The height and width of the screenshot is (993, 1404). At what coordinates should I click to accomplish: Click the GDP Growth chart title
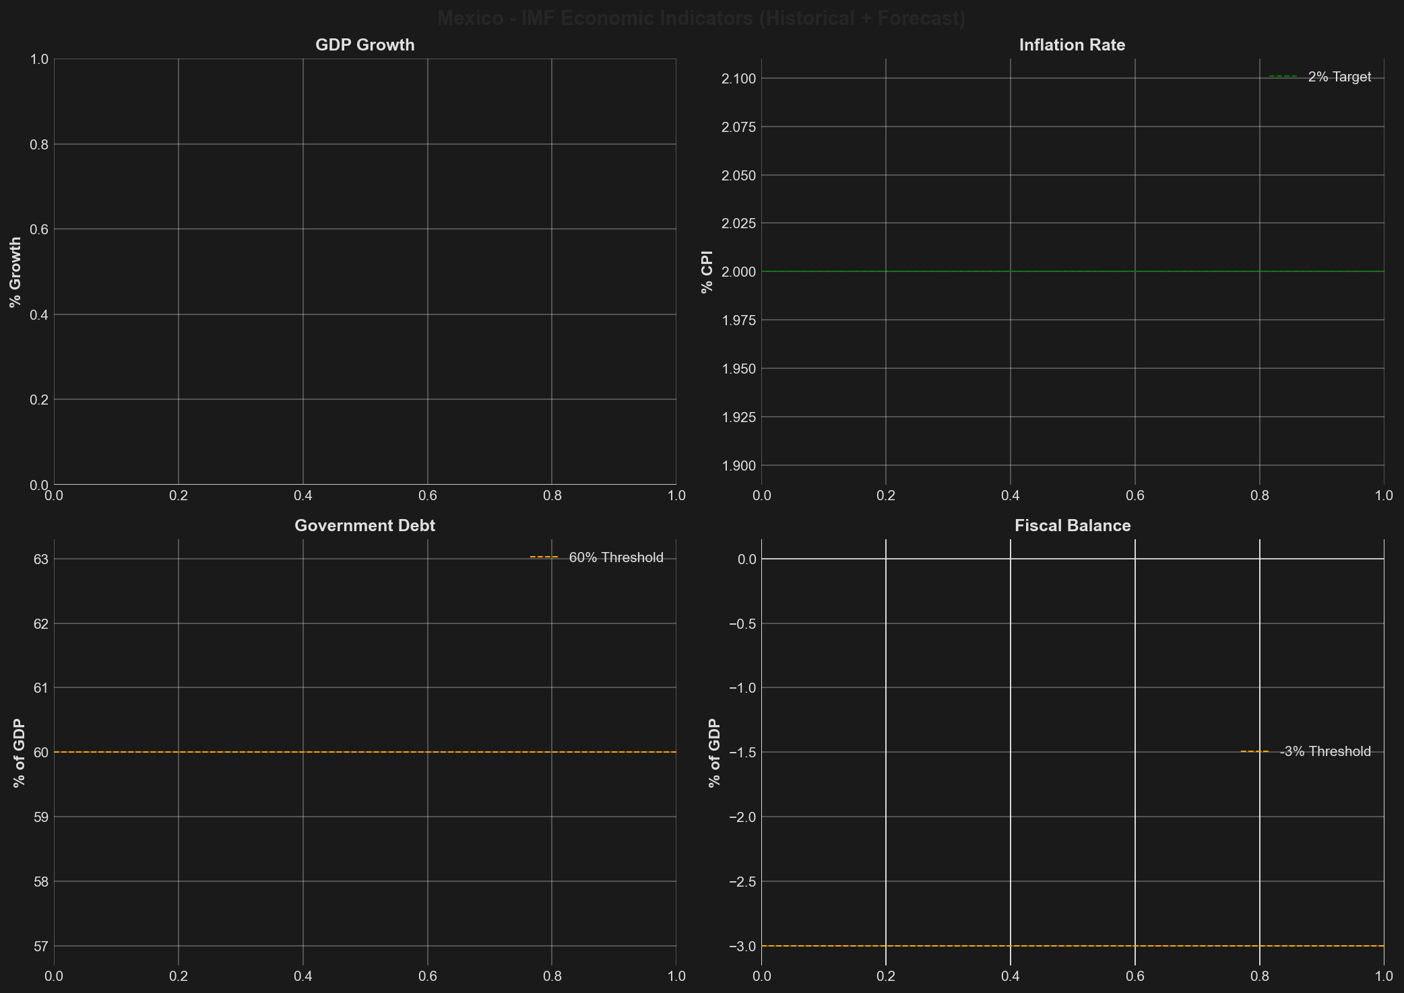pos(364,45)
